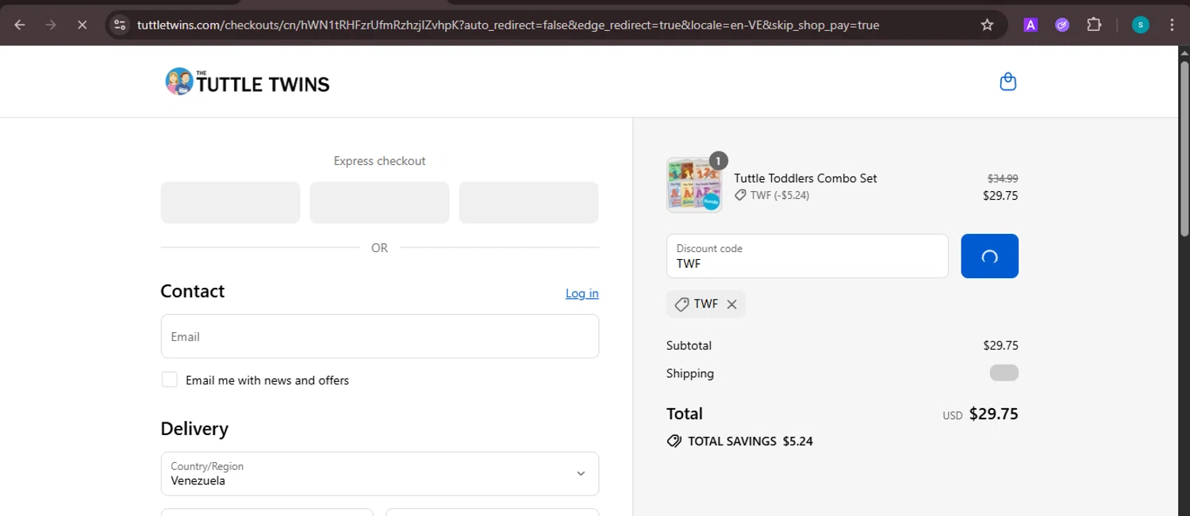Open the shopping bag cart icon
Image resolution: width=1190 pixels, height=516 pixels.
coord(1008,82)
